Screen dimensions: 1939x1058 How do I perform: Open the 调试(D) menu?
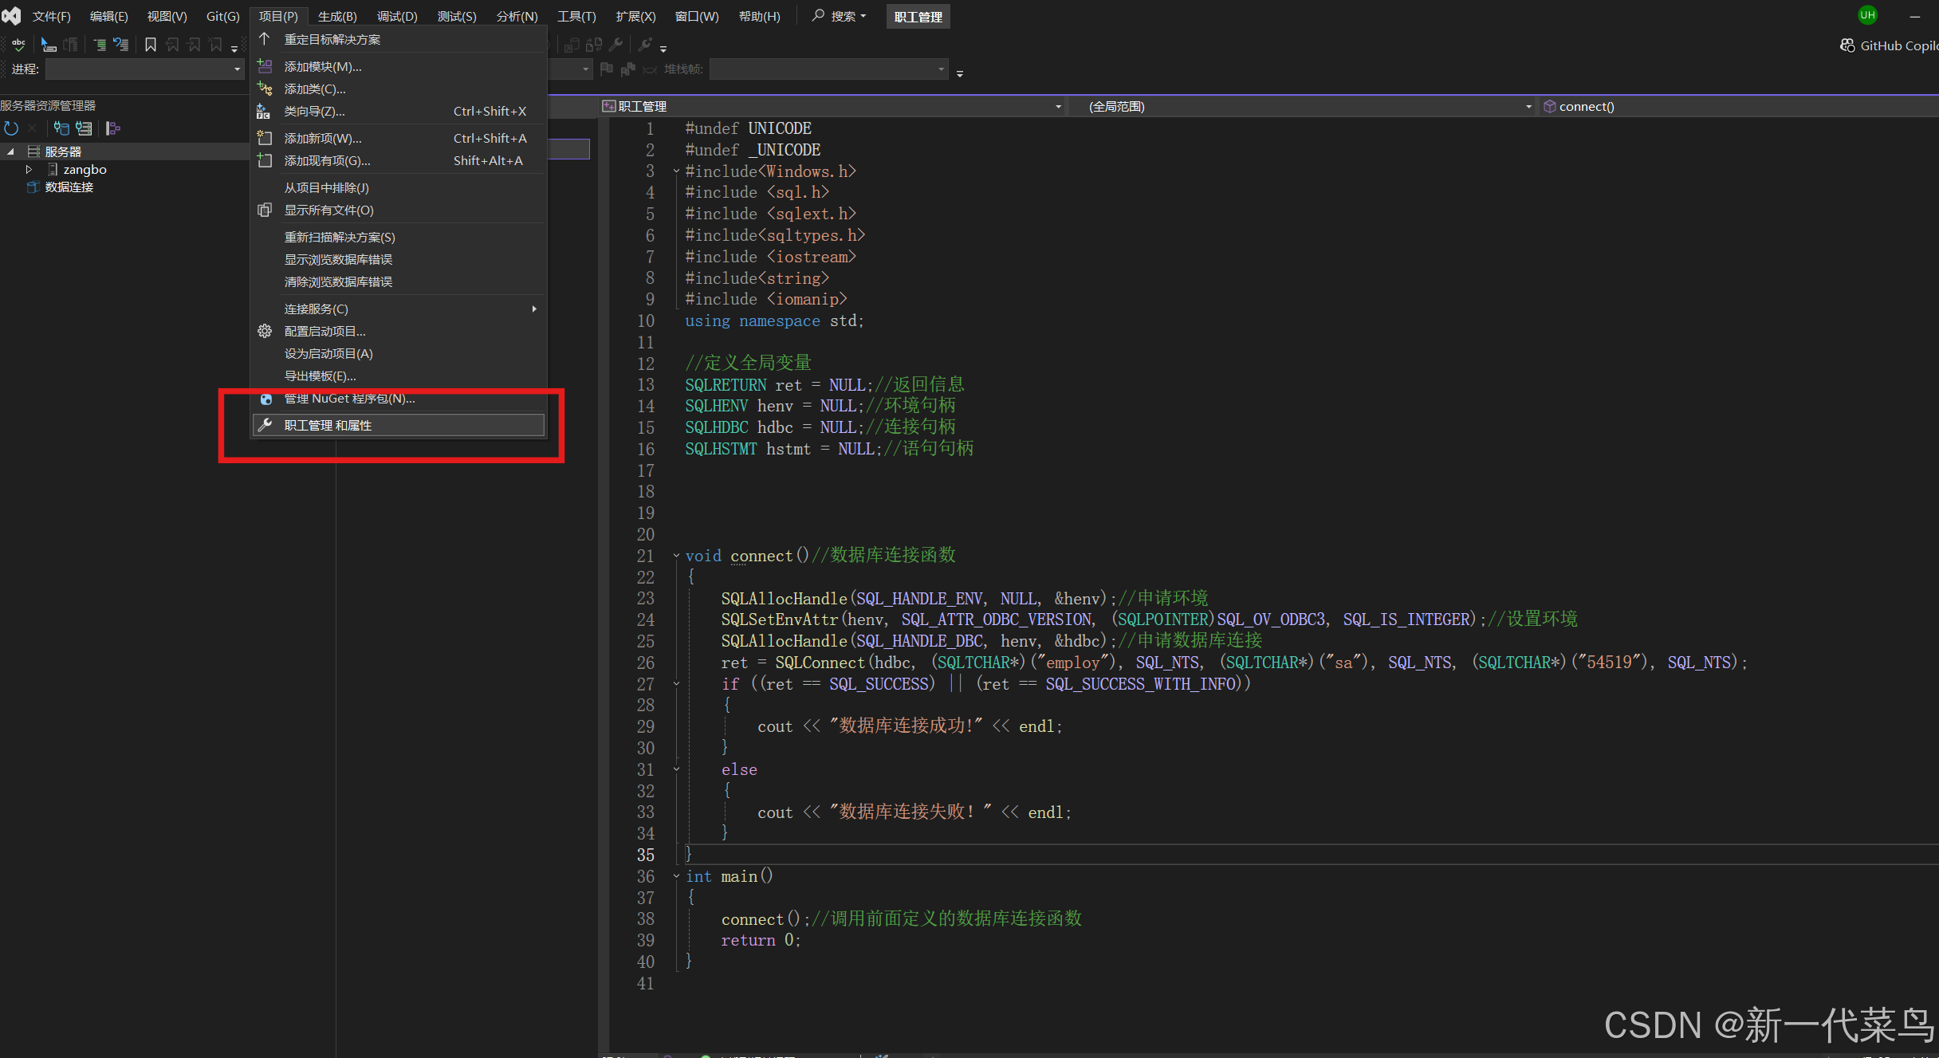coord(396,15)
